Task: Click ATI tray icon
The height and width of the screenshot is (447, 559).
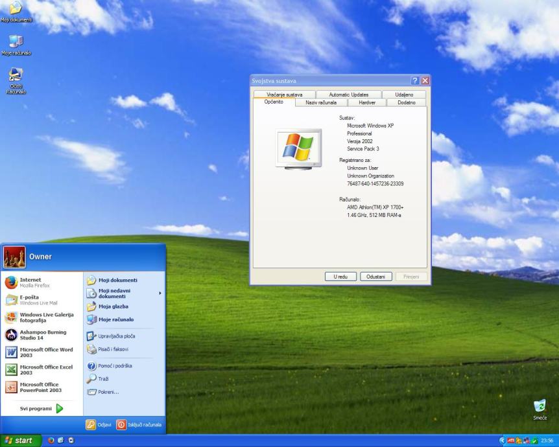Action: coord(510,441)
